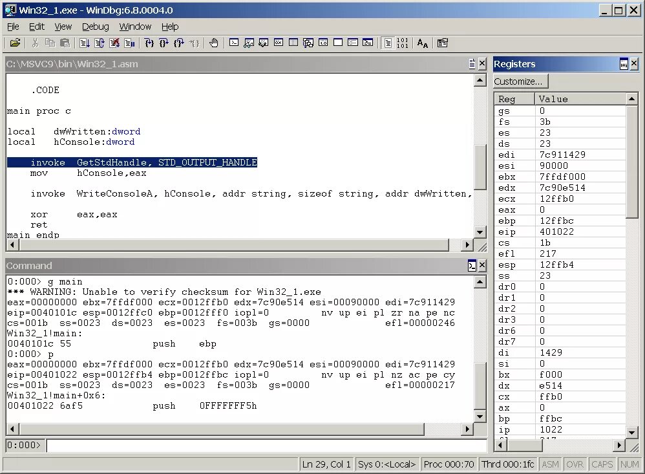Open the Debug menu
645x474 pixels.
[95, 27]
